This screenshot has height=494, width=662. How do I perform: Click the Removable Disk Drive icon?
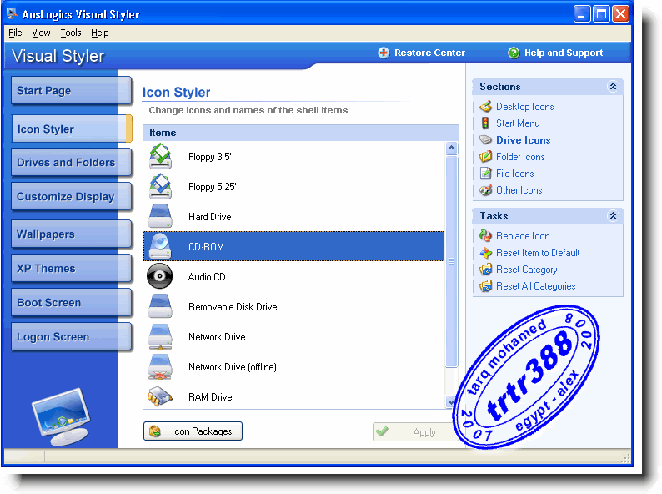pyautogui.click(x=160, y=306)
